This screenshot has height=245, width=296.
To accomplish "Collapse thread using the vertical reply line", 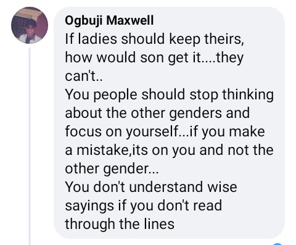I will [x=30, y=146].
